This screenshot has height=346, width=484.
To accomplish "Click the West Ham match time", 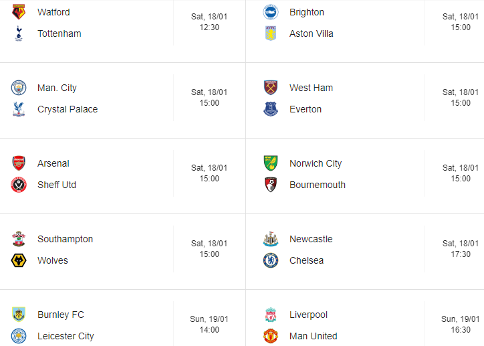I will click(x=461, y=98).
